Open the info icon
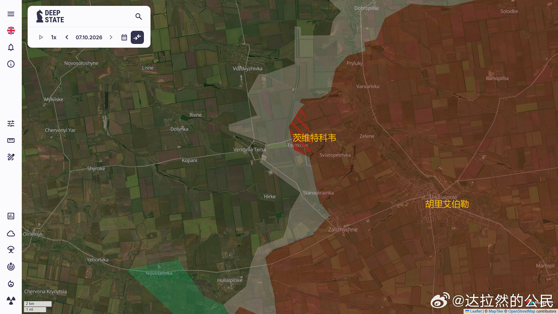Viewport: 558px width, 314px height. point(11,64)
